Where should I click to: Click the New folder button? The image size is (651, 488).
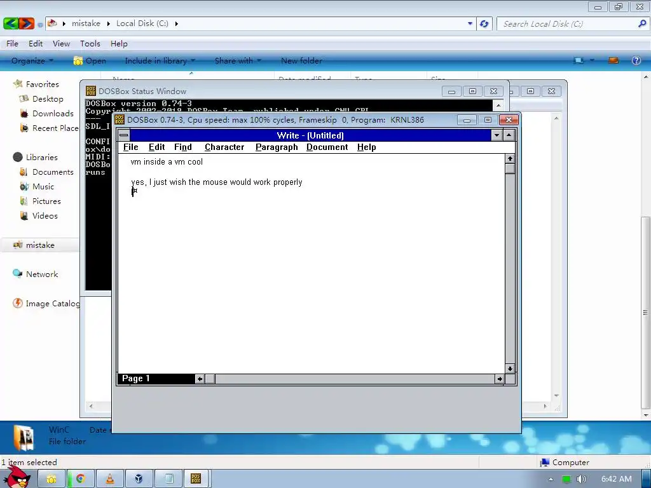tap(301, 60)
